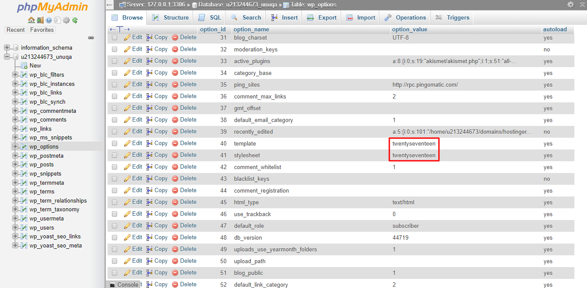587x288 pixels.
Task: Open the Import tab
Action: tap(361, 17)
